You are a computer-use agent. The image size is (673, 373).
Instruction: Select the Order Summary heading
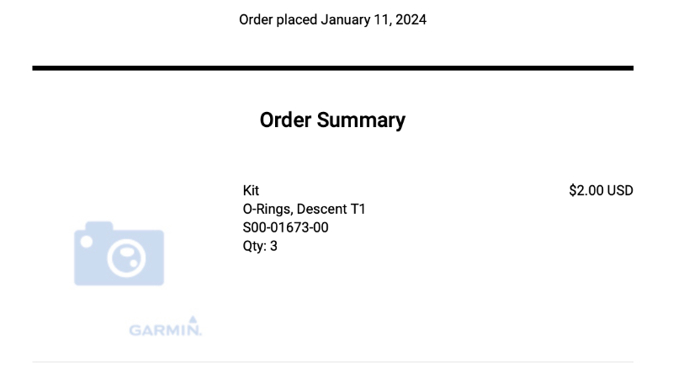[332, 120]
